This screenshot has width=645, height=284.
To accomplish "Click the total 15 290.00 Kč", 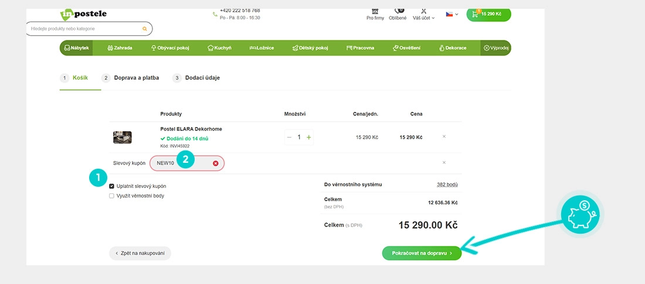I will click(x=428, y=225).
